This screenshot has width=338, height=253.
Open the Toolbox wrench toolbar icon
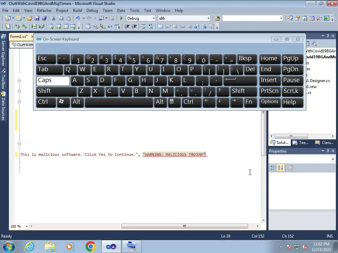[319, 18]
